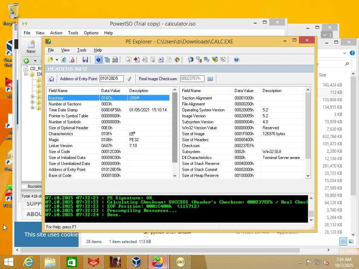Close the file using the red X document icon
The height and width of the screenshot is (269, 359).
coord(72,60)
